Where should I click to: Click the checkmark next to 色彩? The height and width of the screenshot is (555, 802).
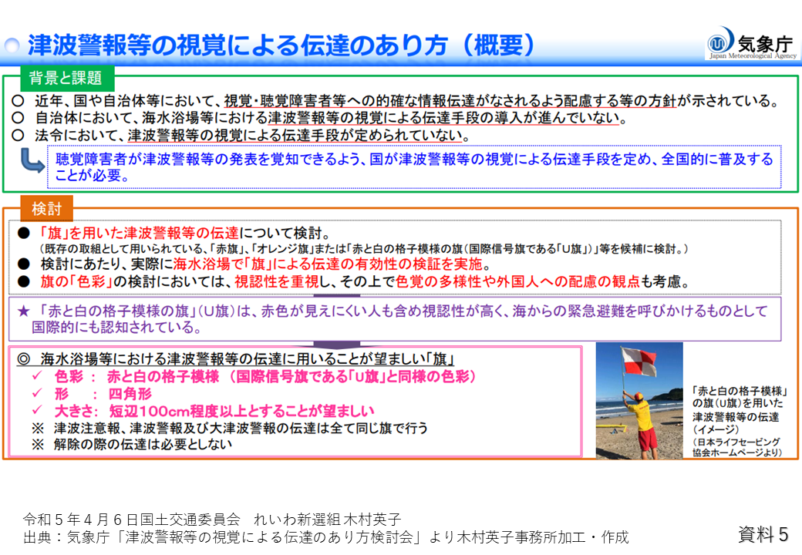(x=36, y=377)
